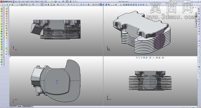
Task: Open the View menu
Action: coord(23,1)
